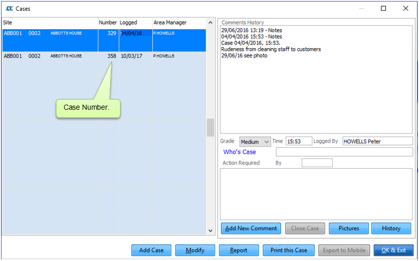Click the Who's Case input field
Viewport: 419px width, 261px height.
(x=344, y=152)
